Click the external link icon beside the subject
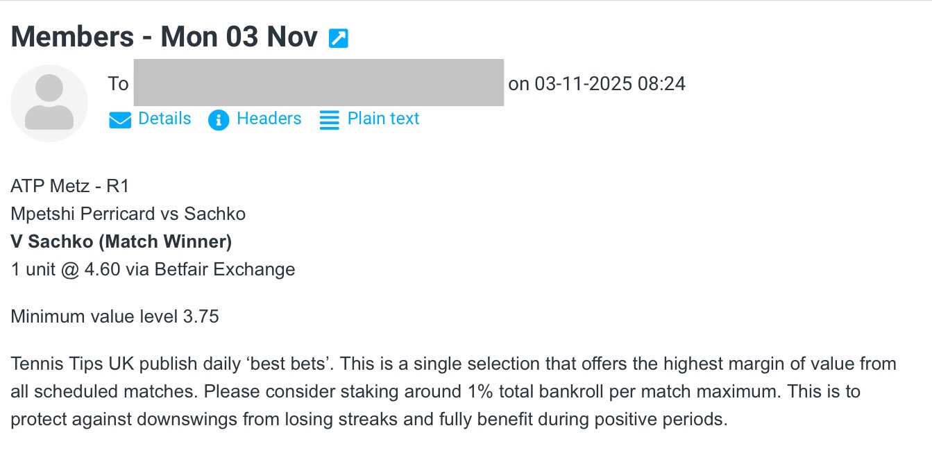Screen dimensions: 932x462 pos(337,37)
